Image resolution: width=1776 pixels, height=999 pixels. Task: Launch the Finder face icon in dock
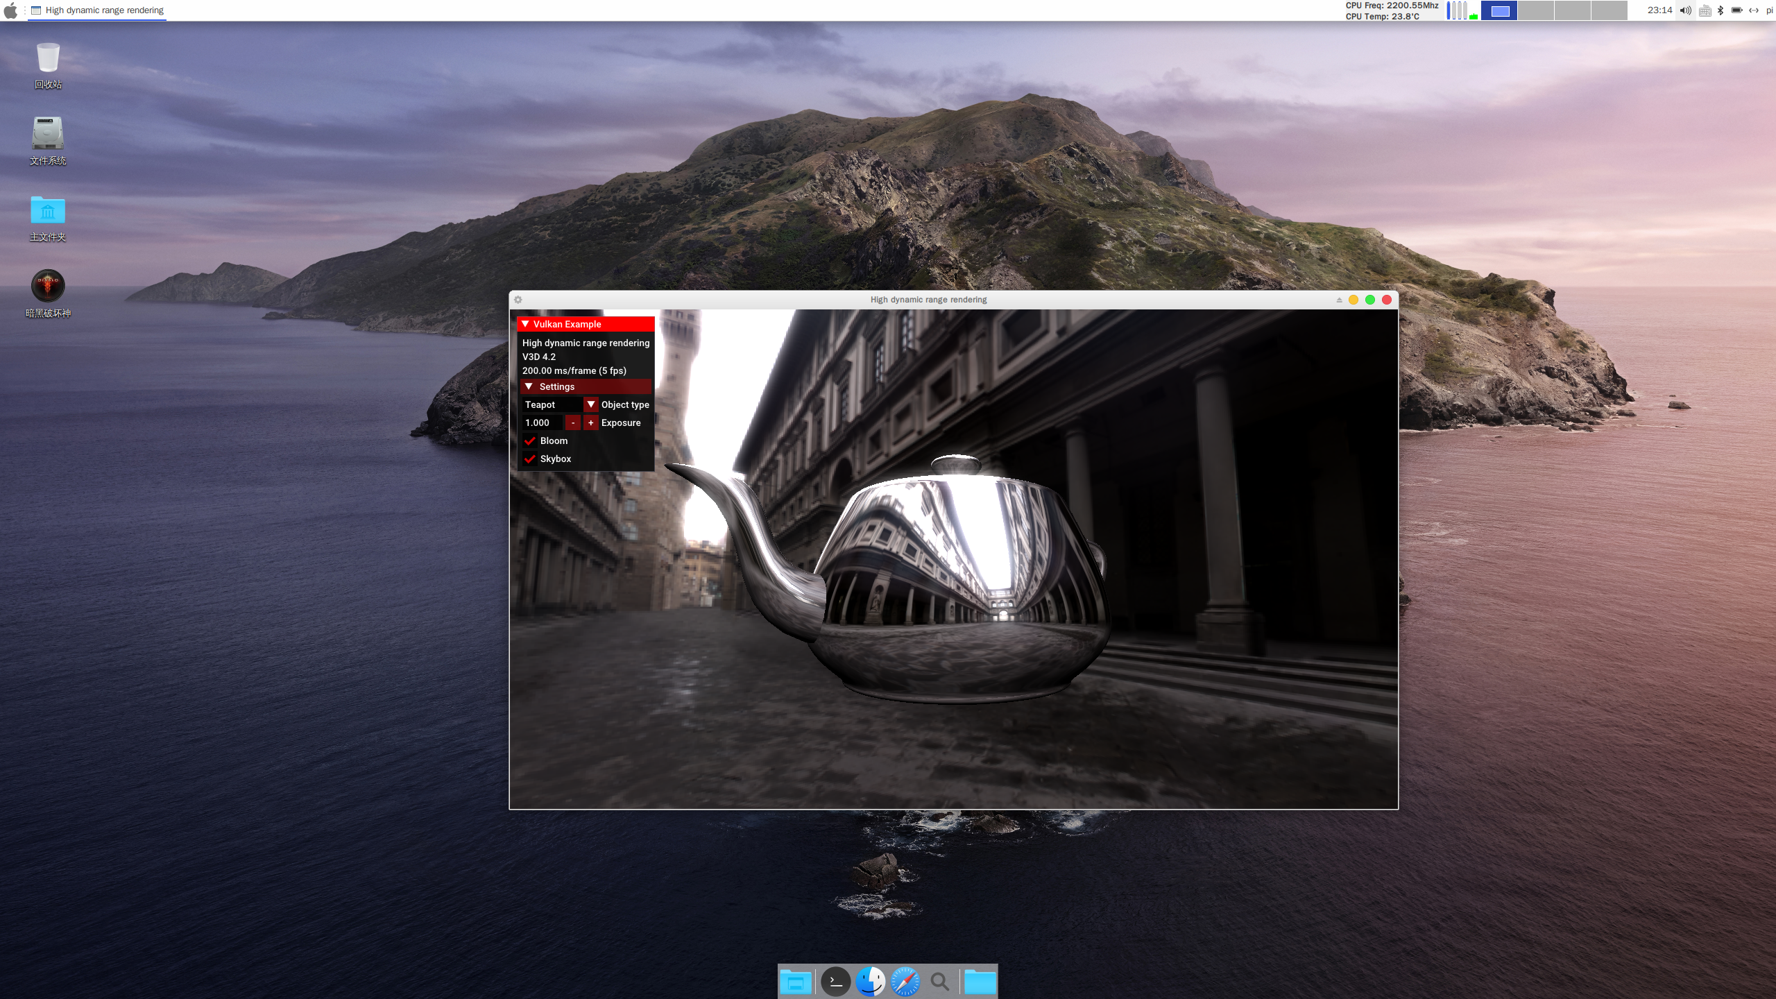point(870,982)
